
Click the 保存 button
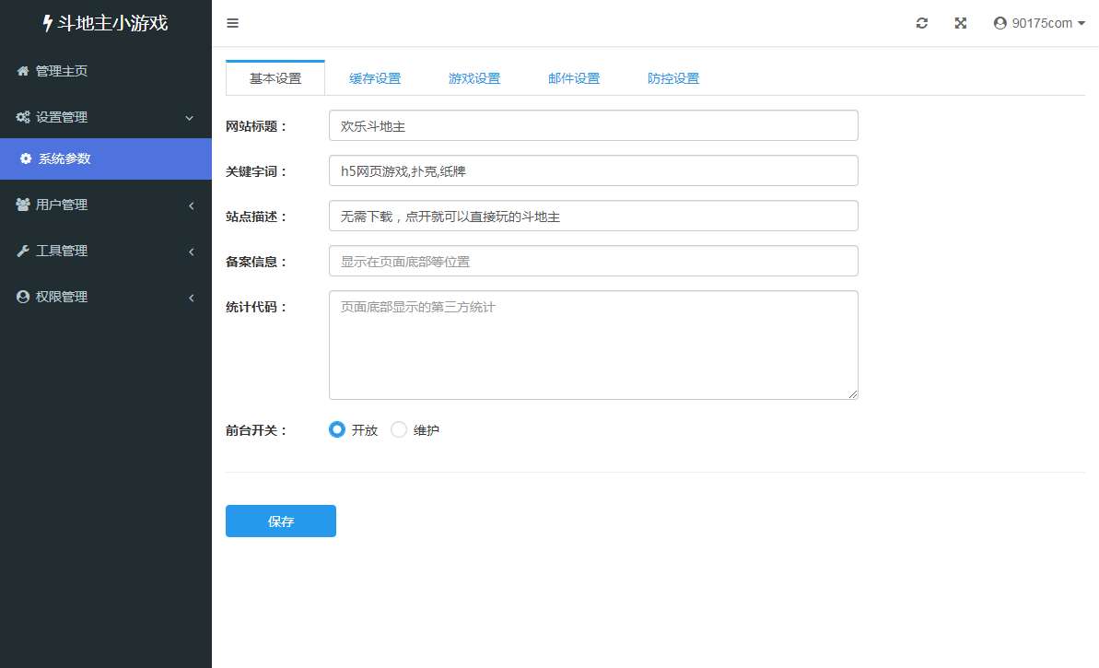point(281,521)
